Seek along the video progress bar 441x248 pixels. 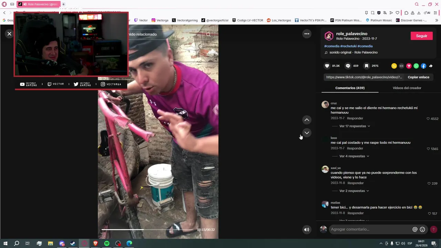[147, 229]
